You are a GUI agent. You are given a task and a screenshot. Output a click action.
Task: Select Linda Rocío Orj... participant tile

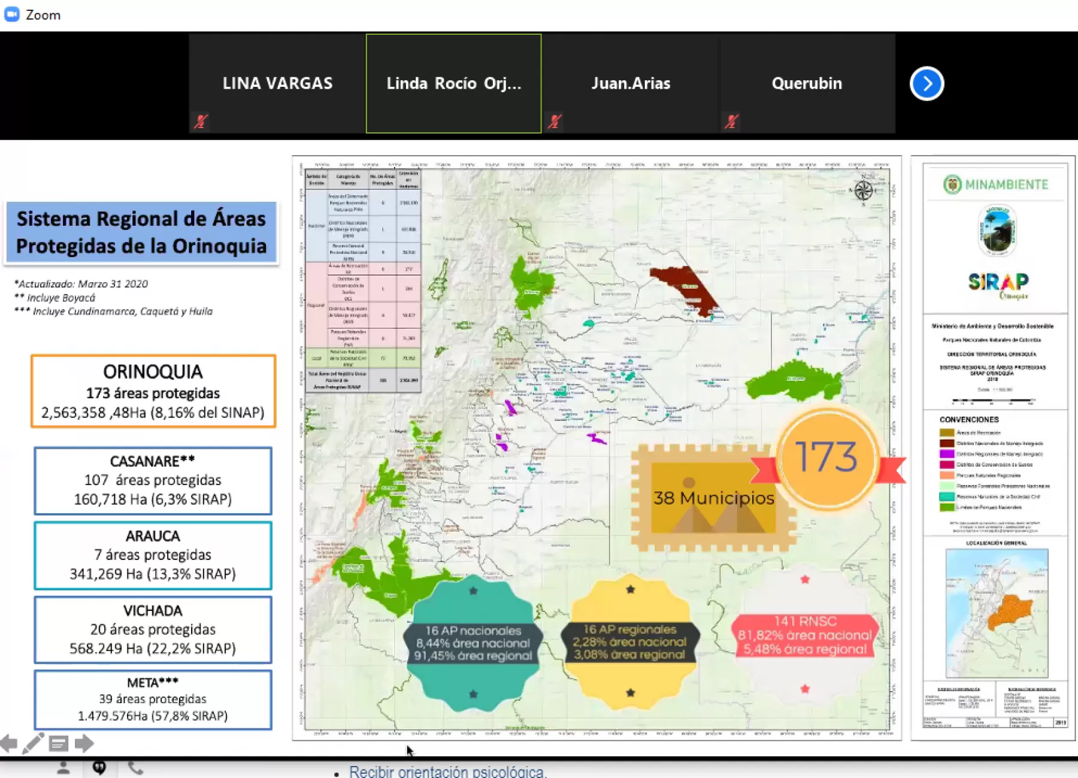pyautogui.click(x=454, y=83)
